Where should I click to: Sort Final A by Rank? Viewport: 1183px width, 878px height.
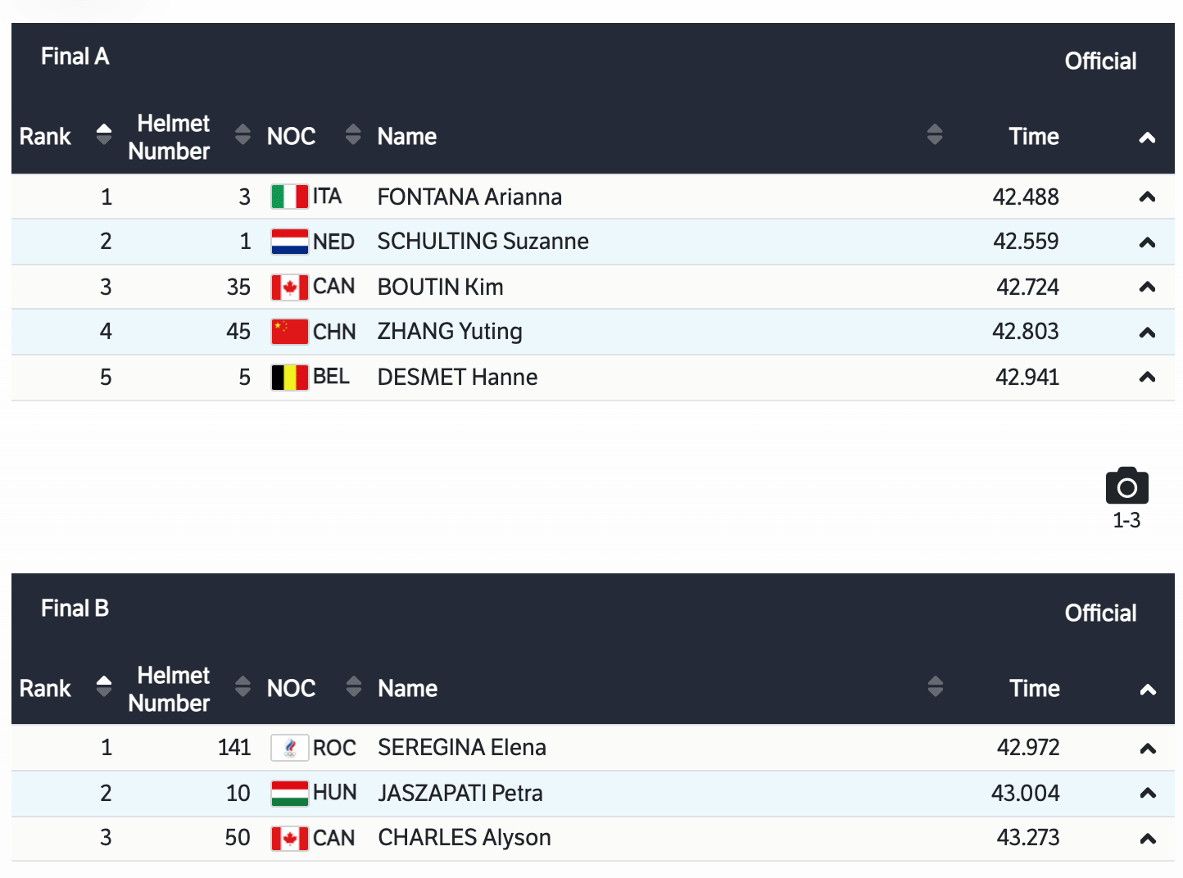tap(104, 134)
